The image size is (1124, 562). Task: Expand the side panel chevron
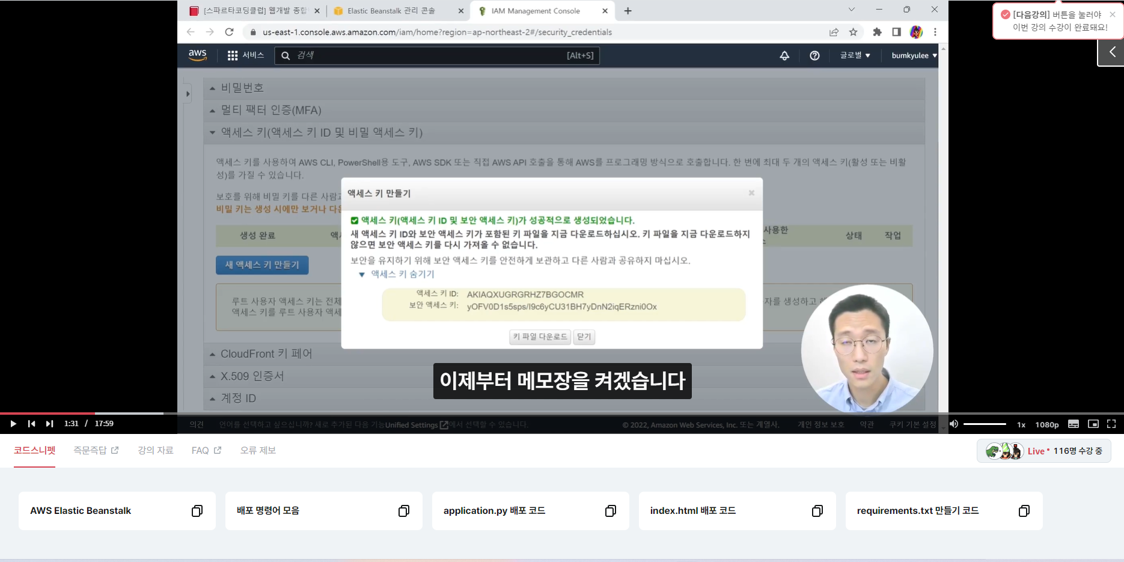(1112, 52)
